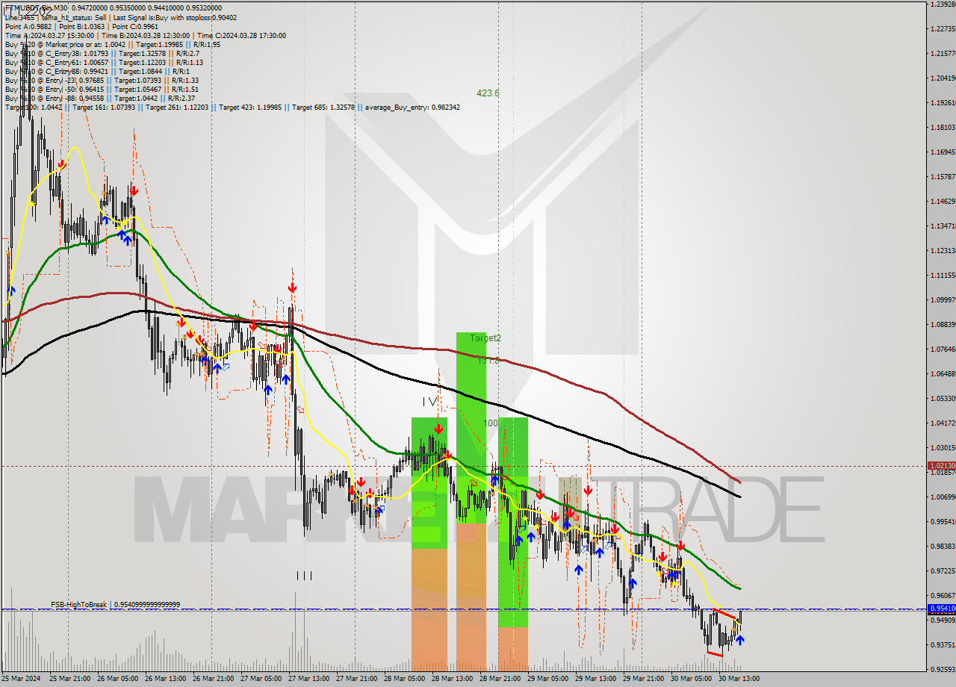
Task: Click the 1.20419 price axis label
Action: tap(943, 78)
